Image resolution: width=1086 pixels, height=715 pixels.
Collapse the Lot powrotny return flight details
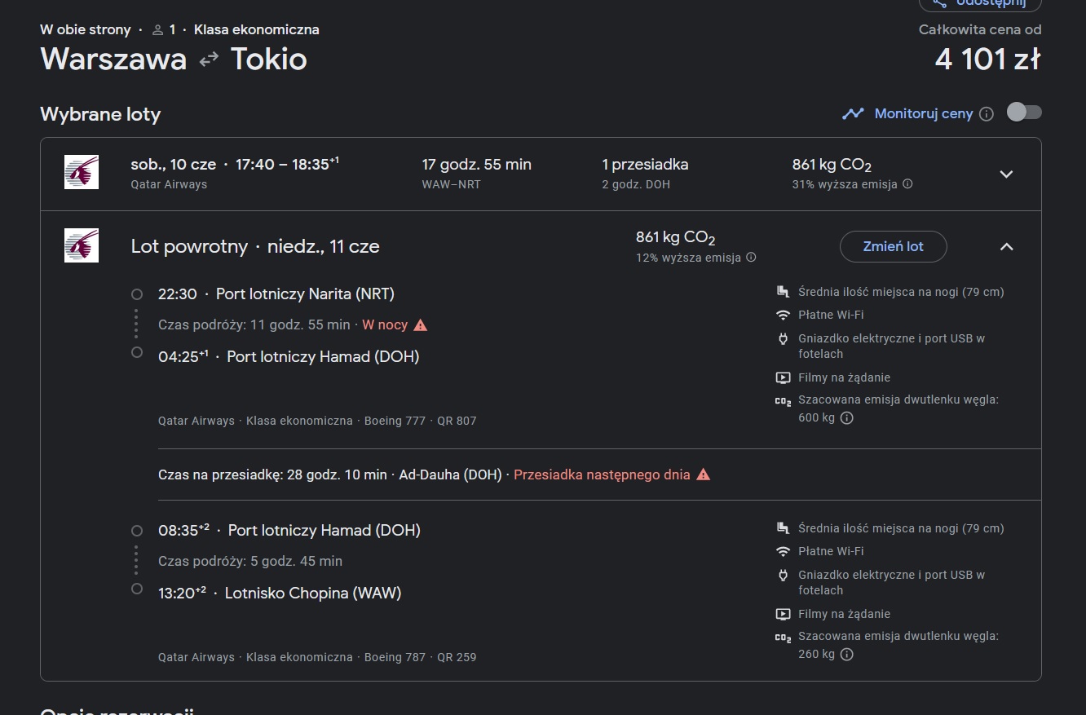click(x=1006, y=246)
